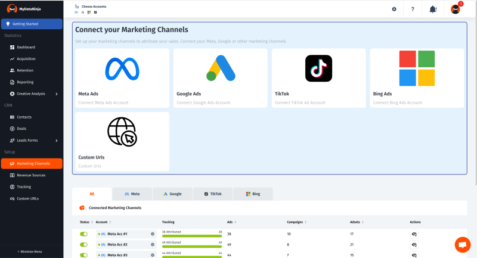Toggle status of Meta Acc #1
Screen dimensions: 477x258
click(83, 234)
